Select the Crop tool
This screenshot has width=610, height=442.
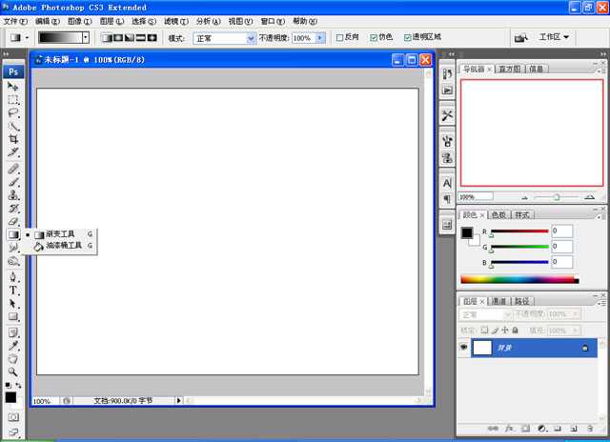click(12, 139)
